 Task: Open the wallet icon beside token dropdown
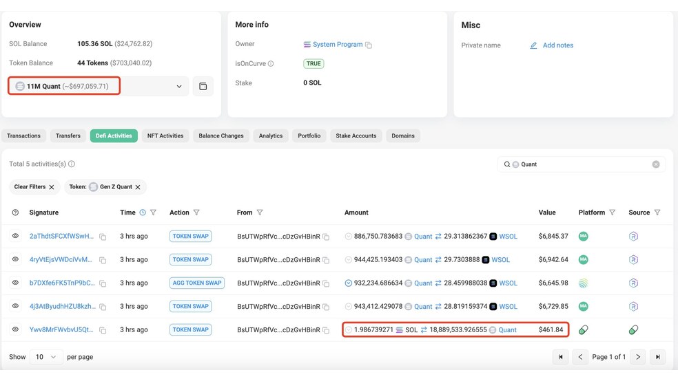click(203, 86)
